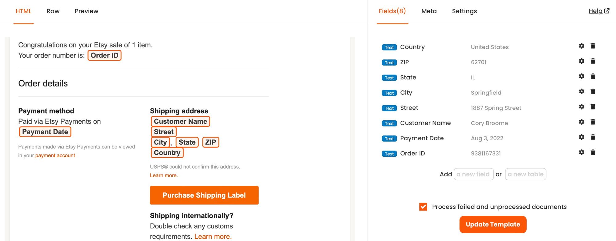Open settings gear for Payment Date field
This screenshot has width=616, height=241.
pyautogui.click(x=582, y=137)
